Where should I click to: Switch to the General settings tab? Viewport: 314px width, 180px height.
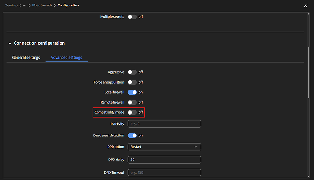tap(26, 58)
